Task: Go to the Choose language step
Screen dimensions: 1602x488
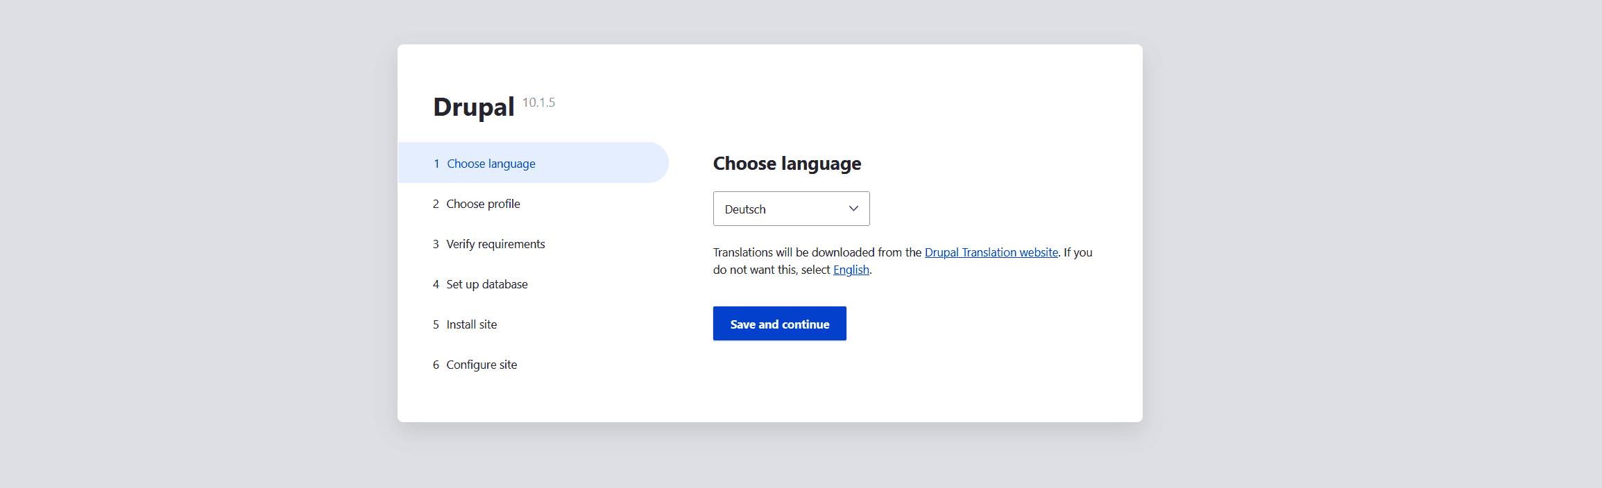Action: [533, 163]
